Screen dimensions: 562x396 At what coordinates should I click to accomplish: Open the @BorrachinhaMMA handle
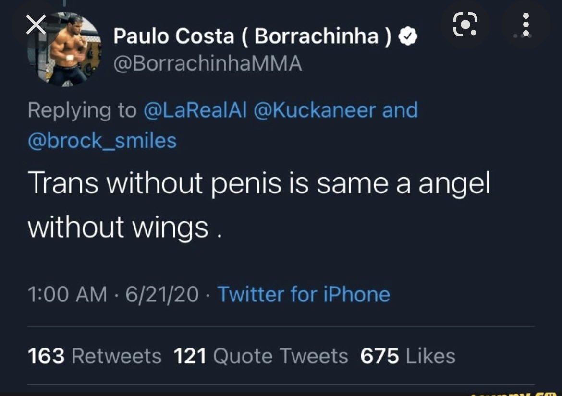click(x=208, y=63)
